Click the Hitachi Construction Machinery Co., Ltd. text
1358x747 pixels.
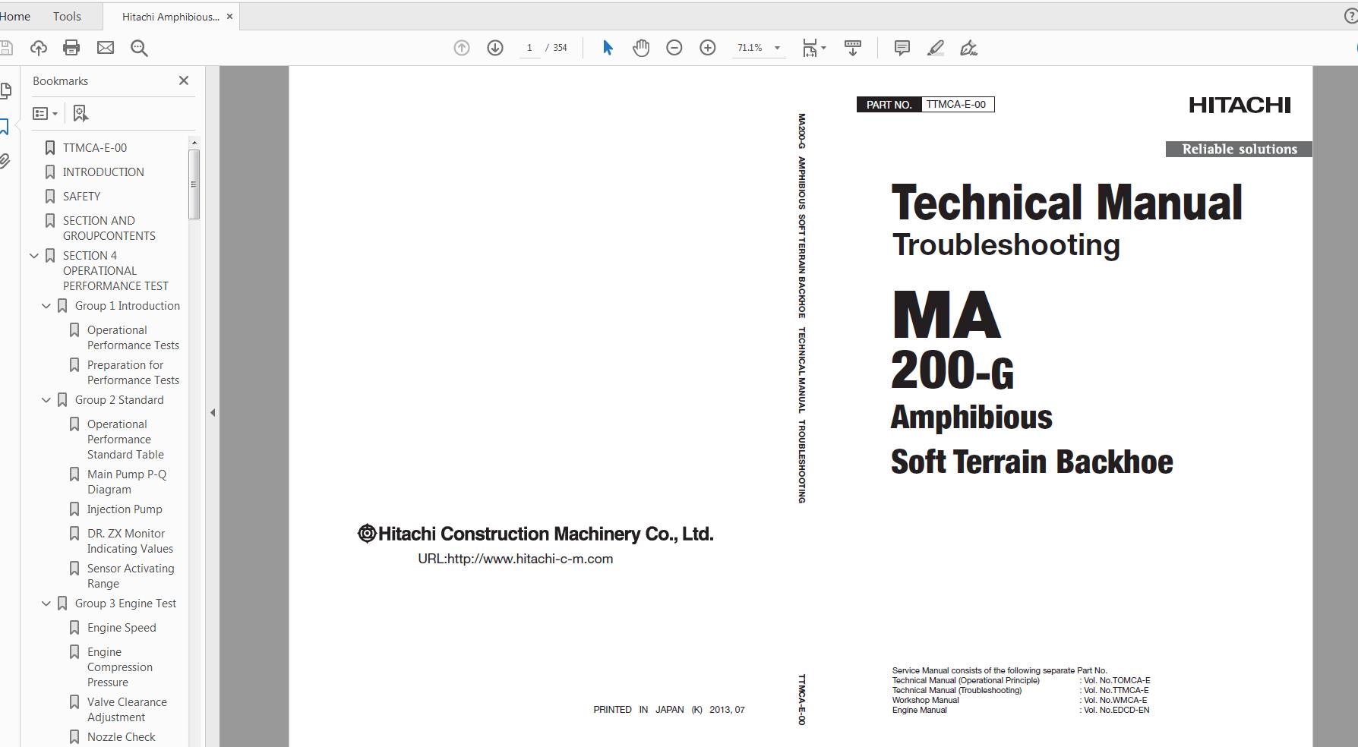[x=545, y=534]
